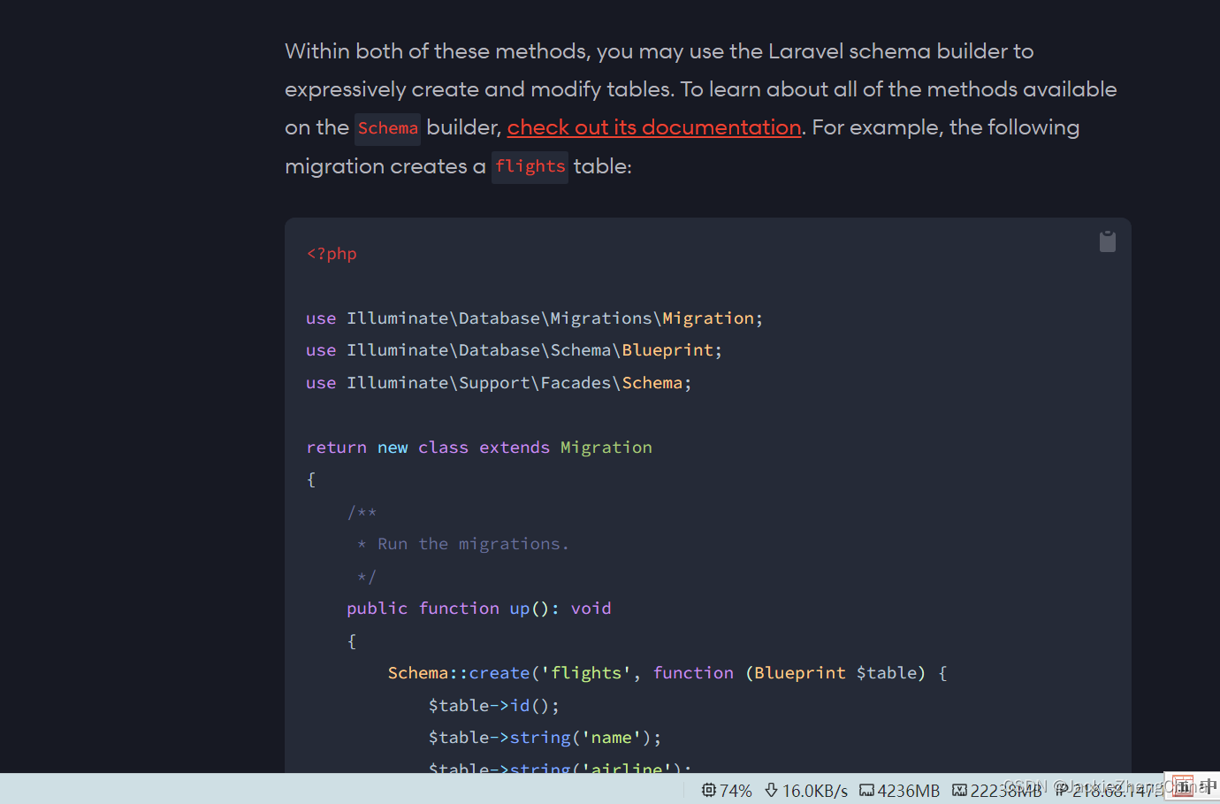Click the '<?php' opening tag line
This screenshot has width=1220, height=804.
[332, 254]
